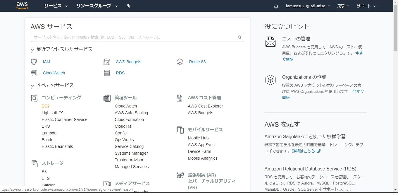Click the pushpin shortcut icon

(x=128, y=6)
